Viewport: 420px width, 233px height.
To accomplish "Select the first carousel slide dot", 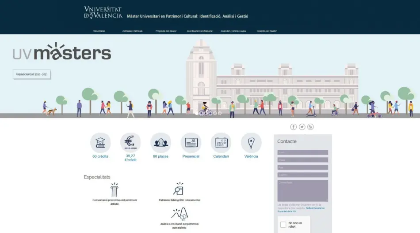I will pyautogui.click(x=196, y=113).
